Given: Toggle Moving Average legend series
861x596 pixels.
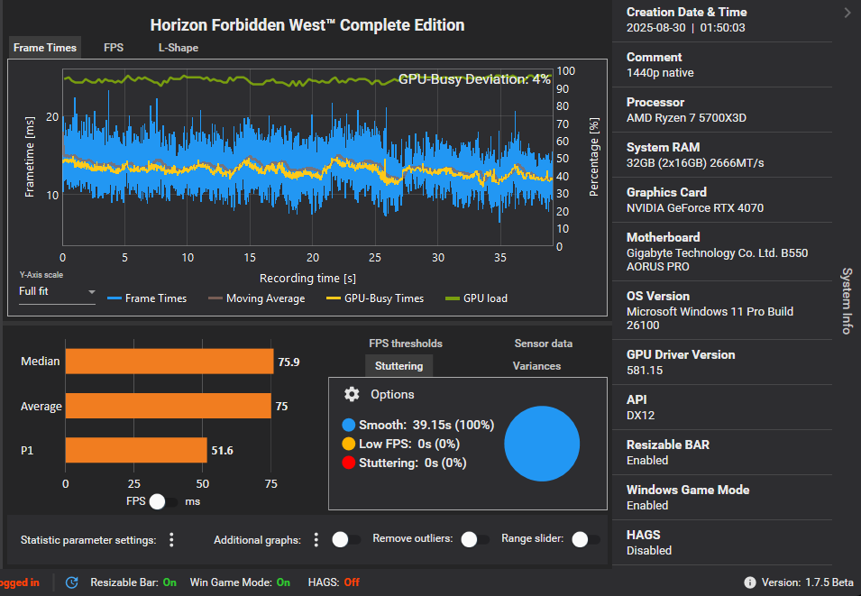Looking at the screenshot, I should point(256,298).
